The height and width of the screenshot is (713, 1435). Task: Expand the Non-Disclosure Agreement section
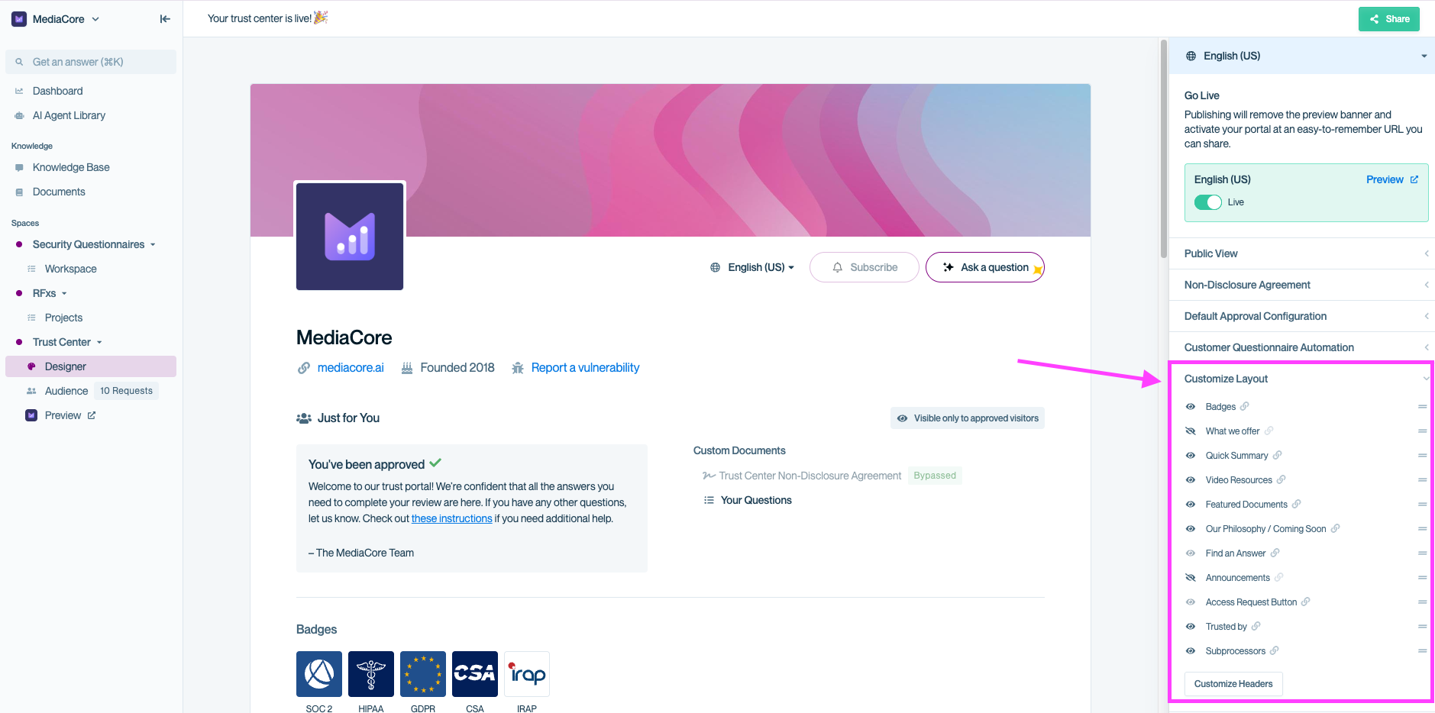1302,285
